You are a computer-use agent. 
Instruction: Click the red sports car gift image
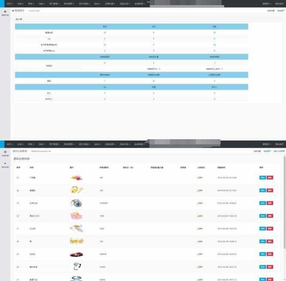pos(76,254)
